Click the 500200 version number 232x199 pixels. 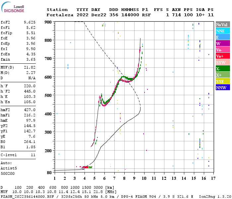pos(8,173)
